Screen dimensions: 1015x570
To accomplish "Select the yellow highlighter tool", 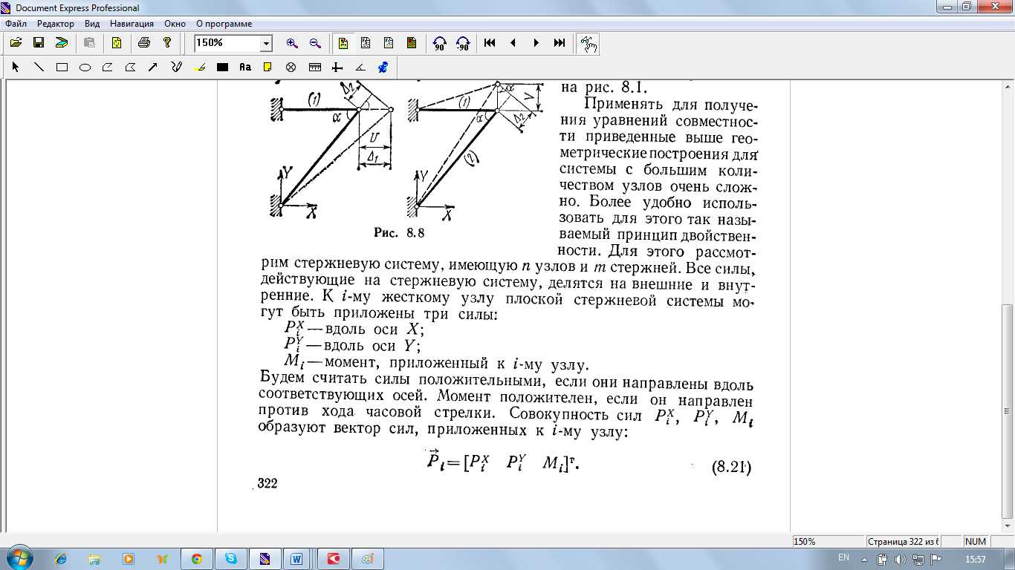I will click(x=199, y=67).
